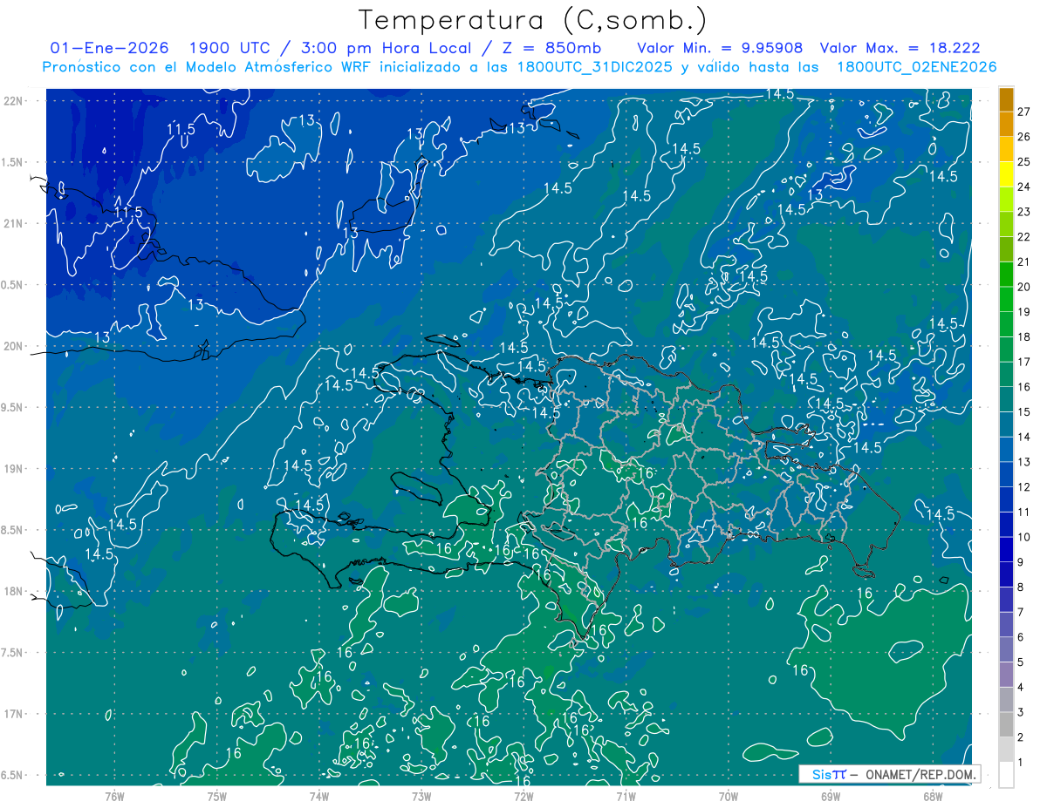Click color scale label "21"

1024,261
